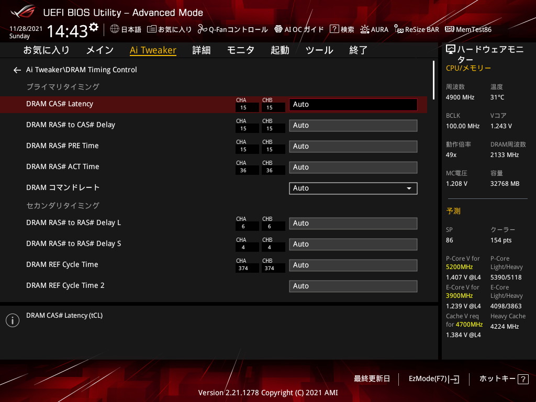Select the Ai Tweaker tab
Image resolution: width=536 pixels, height=402 pixels.
coord(153,50)
